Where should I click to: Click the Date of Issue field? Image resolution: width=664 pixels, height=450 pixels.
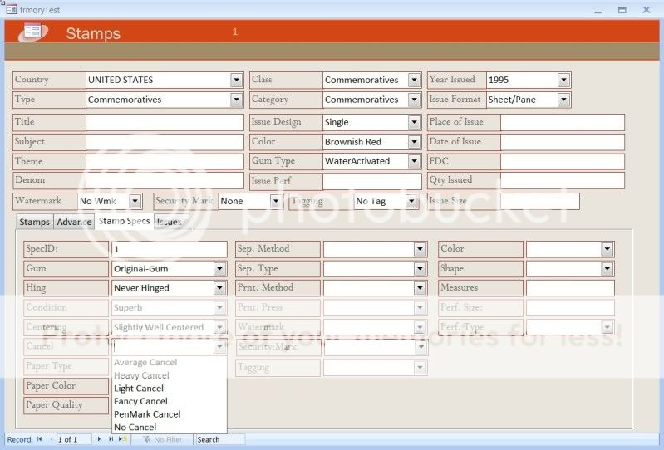(563, 142)
